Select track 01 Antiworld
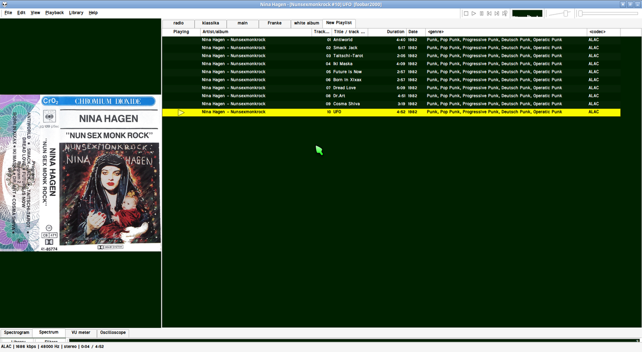The width and height of the screenshot is (642, 352). (391, 40)
